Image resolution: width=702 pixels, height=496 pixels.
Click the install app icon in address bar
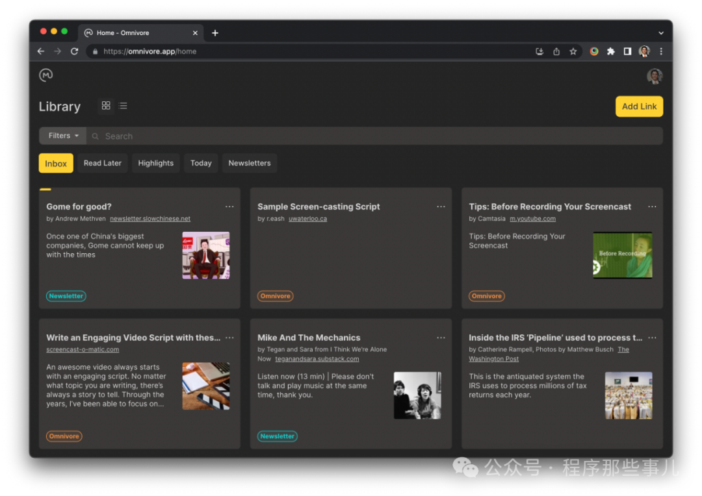(x=539, y=51)
